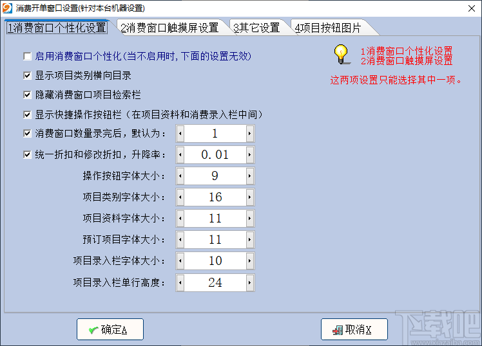This screenshot has width=482, height=346.
Task: Decrease 项目录入栏字体大小 value
Action: [180, 260]
